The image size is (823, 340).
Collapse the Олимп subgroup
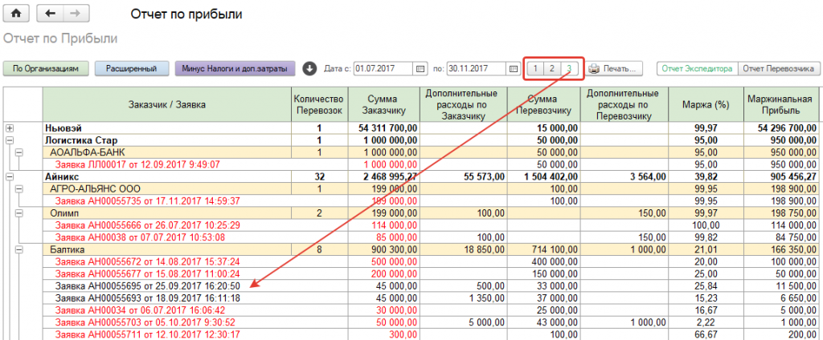coord(19,213)
